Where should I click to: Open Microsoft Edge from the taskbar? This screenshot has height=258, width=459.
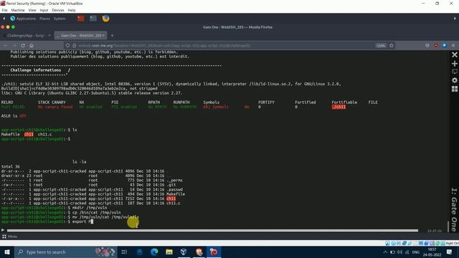pyautogui.click(x=154, y=252)
